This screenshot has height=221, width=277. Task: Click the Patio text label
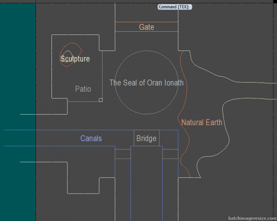point(83,89)
